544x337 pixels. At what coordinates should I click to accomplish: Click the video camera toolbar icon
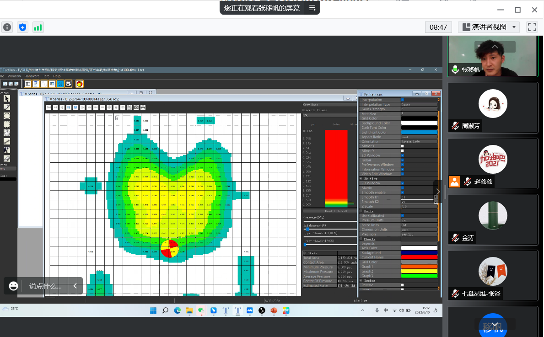69,84
